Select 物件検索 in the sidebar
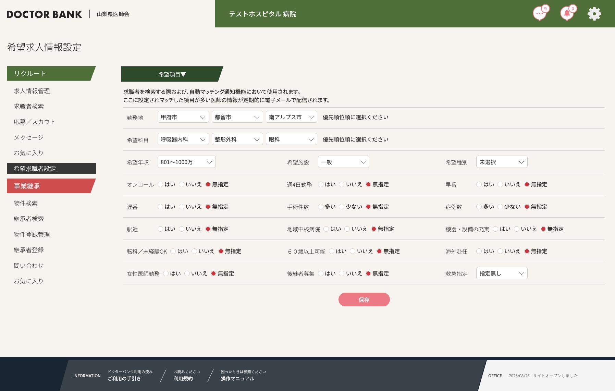Image resolution: width=615 pixels, height=391 pixels. click(26, 203)
